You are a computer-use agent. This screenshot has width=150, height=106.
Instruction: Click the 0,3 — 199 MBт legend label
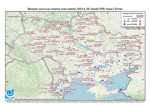tap(132, 19)
